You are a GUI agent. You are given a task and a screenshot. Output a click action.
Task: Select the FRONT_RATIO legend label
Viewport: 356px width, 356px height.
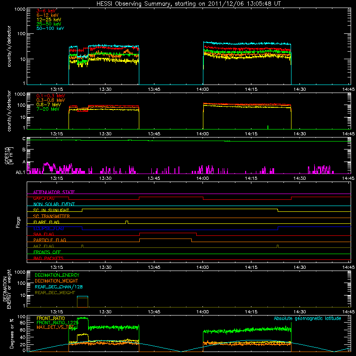coord(51,318)
